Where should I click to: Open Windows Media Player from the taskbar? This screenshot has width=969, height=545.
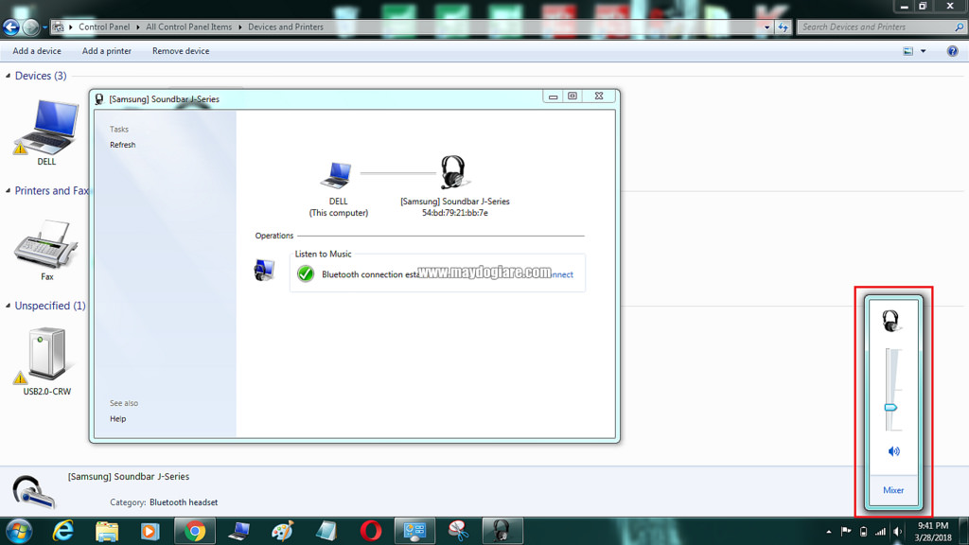coord(150,532)
